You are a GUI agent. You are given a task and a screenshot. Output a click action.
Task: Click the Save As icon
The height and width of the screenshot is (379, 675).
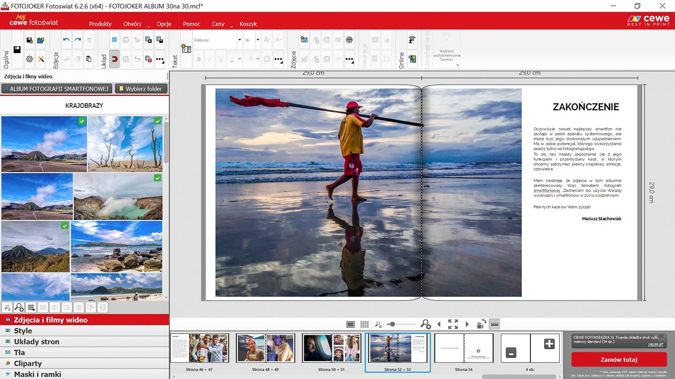tap(29, 40)
